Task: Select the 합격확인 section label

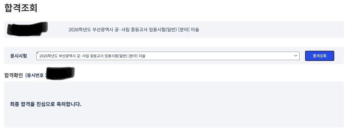Action: (14, 75)
